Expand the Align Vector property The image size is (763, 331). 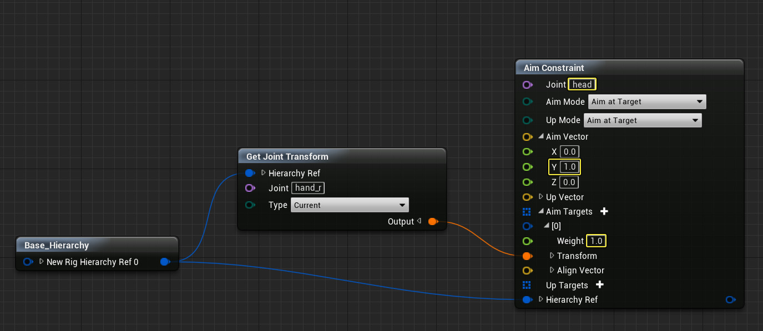[x=552, y=270]
